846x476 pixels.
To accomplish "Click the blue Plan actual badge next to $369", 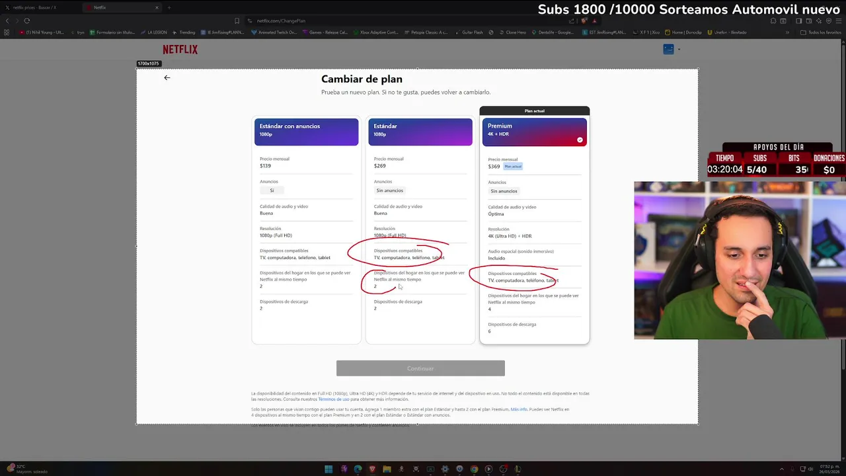I will click(x=513, y=167).
